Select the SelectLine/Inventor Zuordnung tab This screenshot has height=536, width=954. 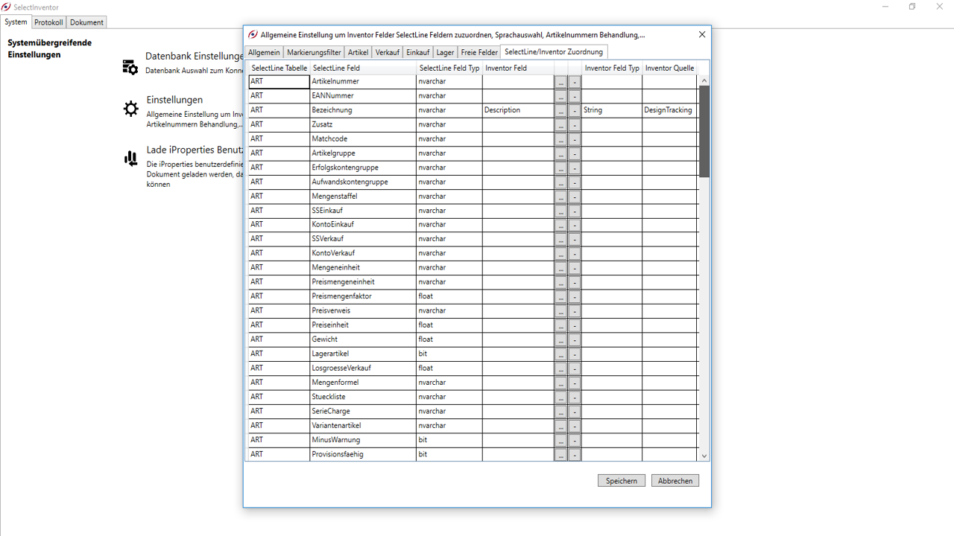[554, 52]
